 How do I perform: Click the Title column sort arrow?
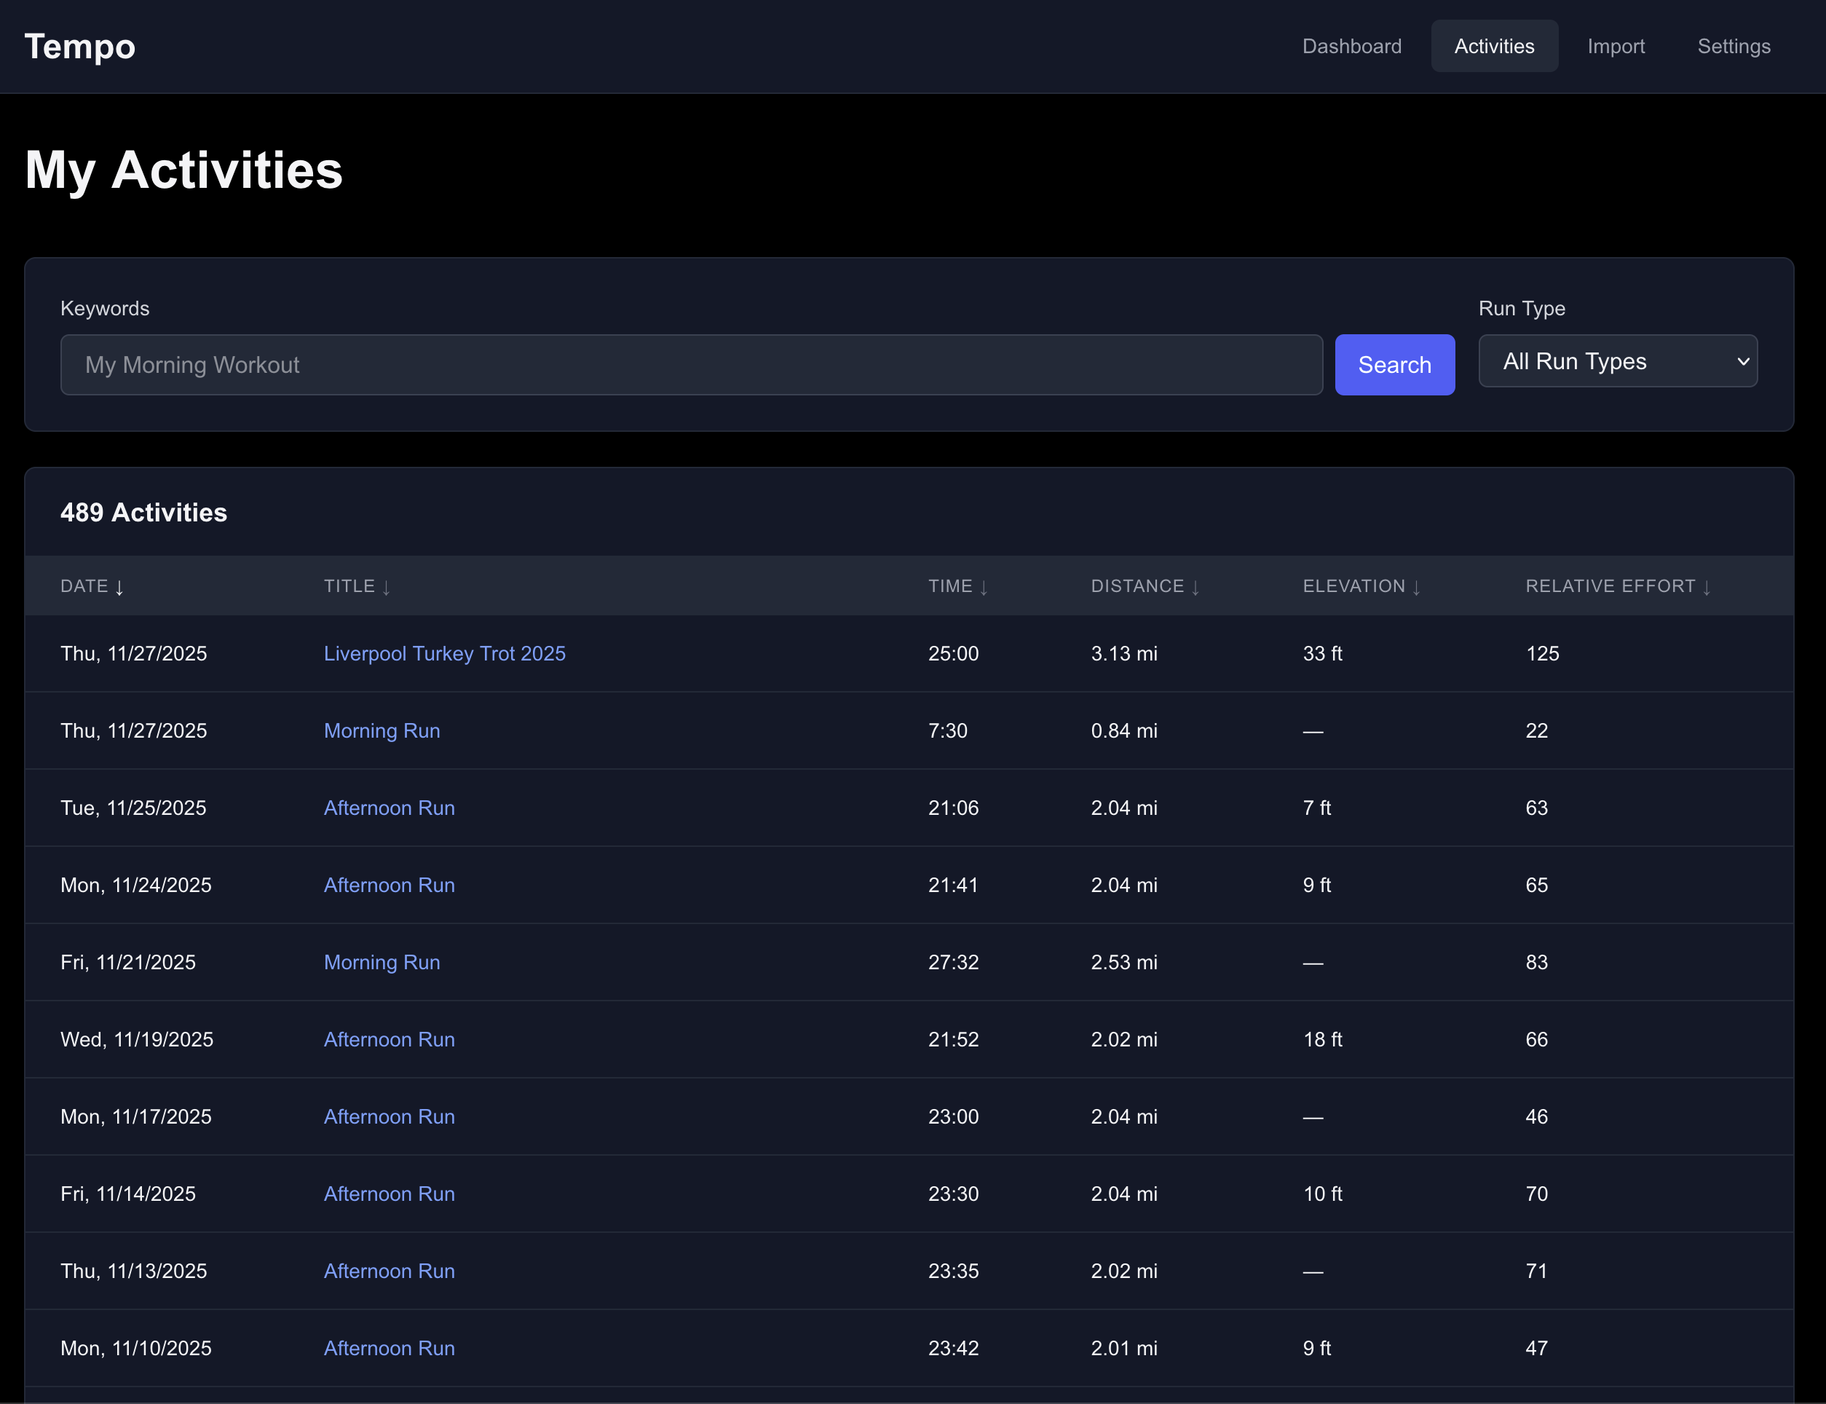click(386, 587)
